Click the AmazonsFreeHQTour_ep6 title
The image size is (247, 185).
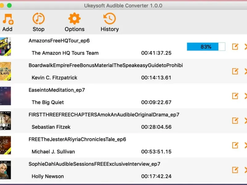pyautogui.click(x=59, y=41)
